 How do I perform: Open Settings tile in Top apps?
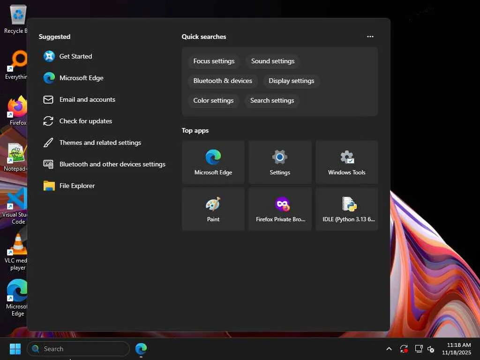tap(280, 162)
